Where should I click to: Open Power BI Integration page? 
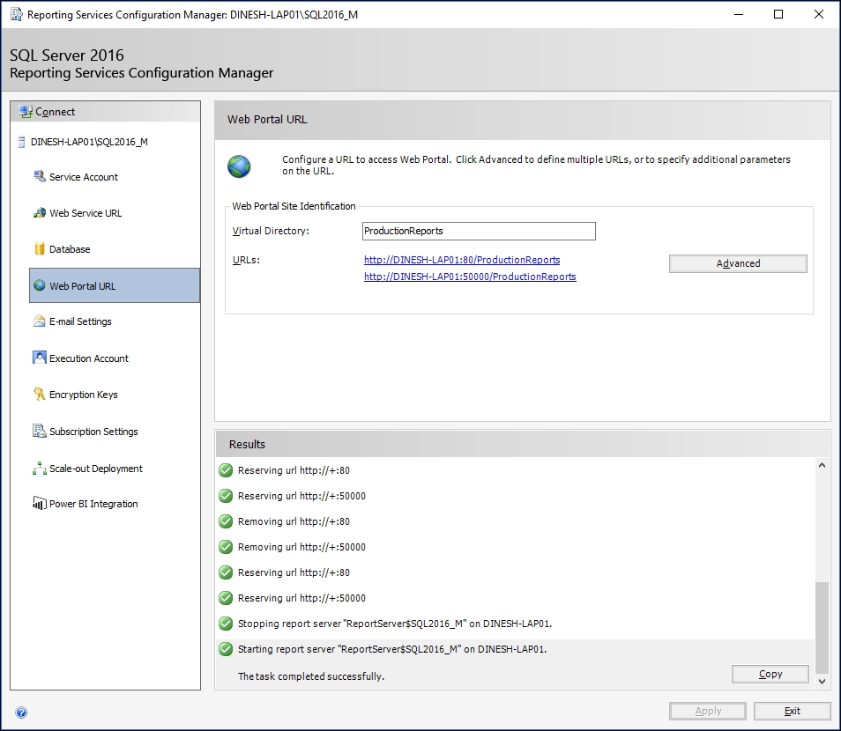[x=93, y=504]
